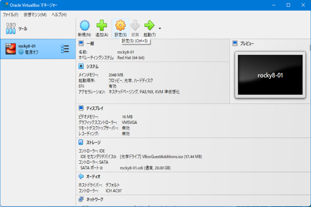The width and height of the screenshot is (311, 207).
Task: Click the ICH AC97 audio controller value
Action: (x=114, y=191)
